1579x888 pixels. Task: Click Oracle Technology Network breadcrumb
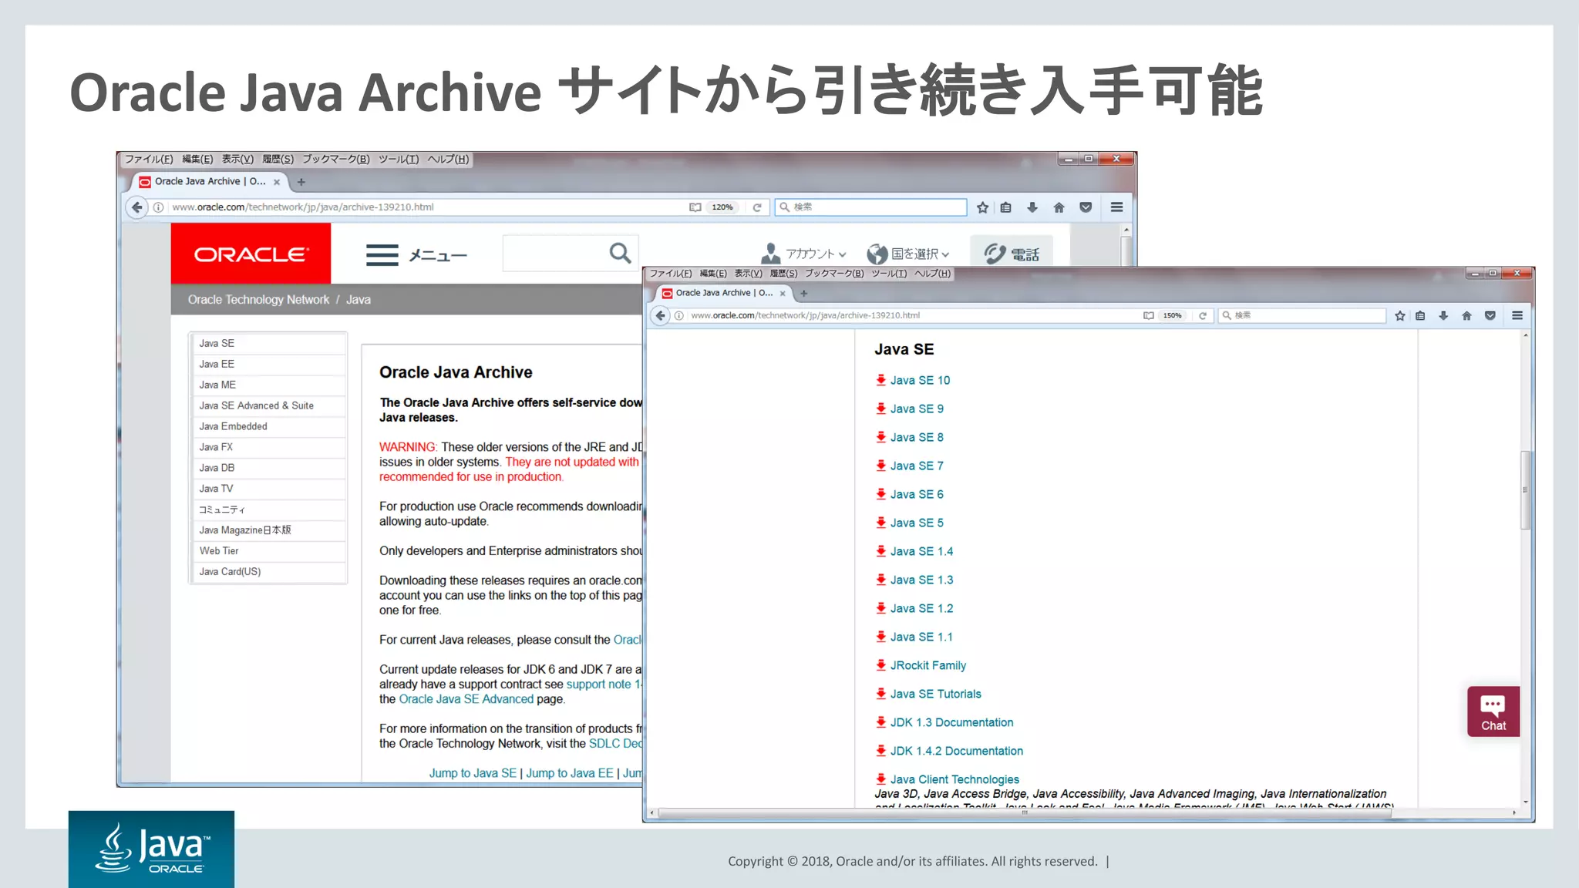click(258, 300)
